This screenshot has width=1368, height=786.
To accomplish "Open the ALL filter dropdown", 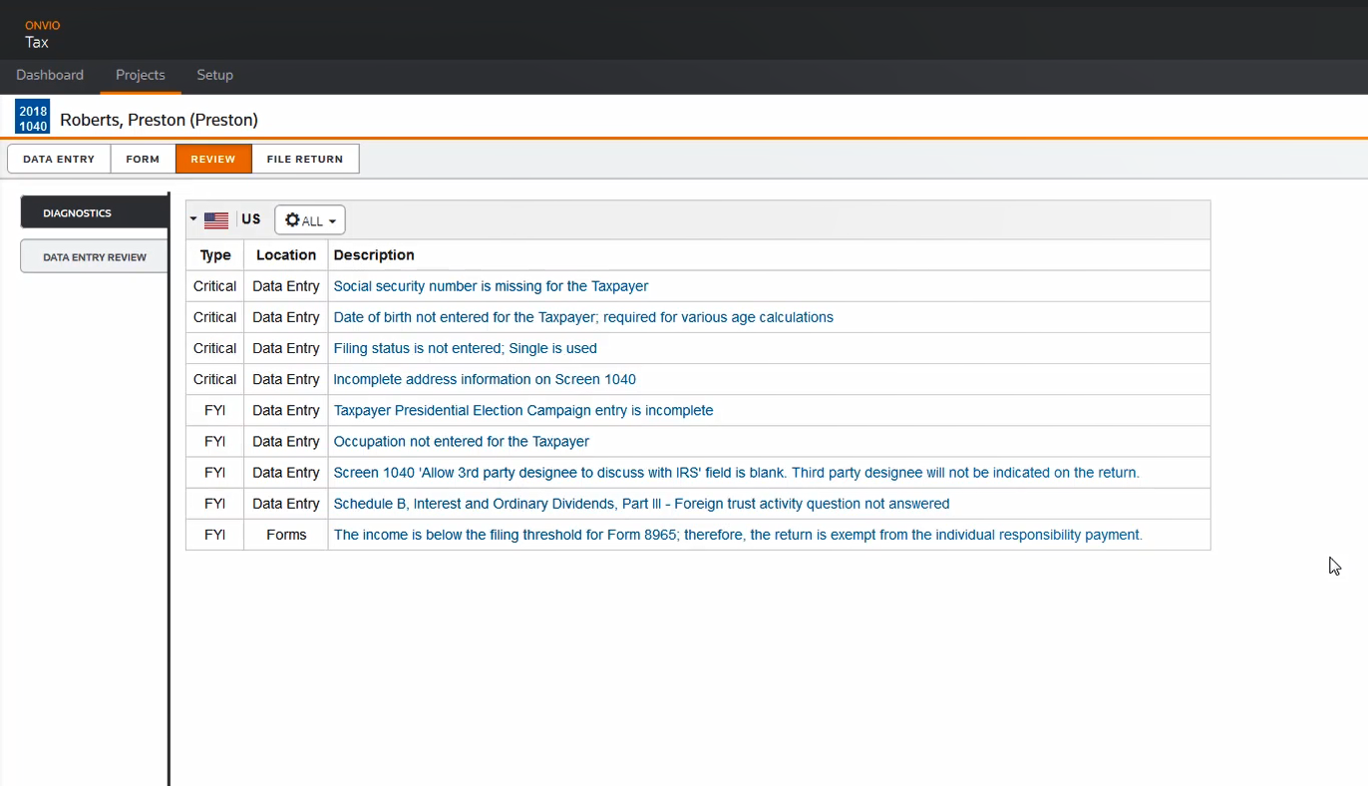I will (x=310, y=220).
